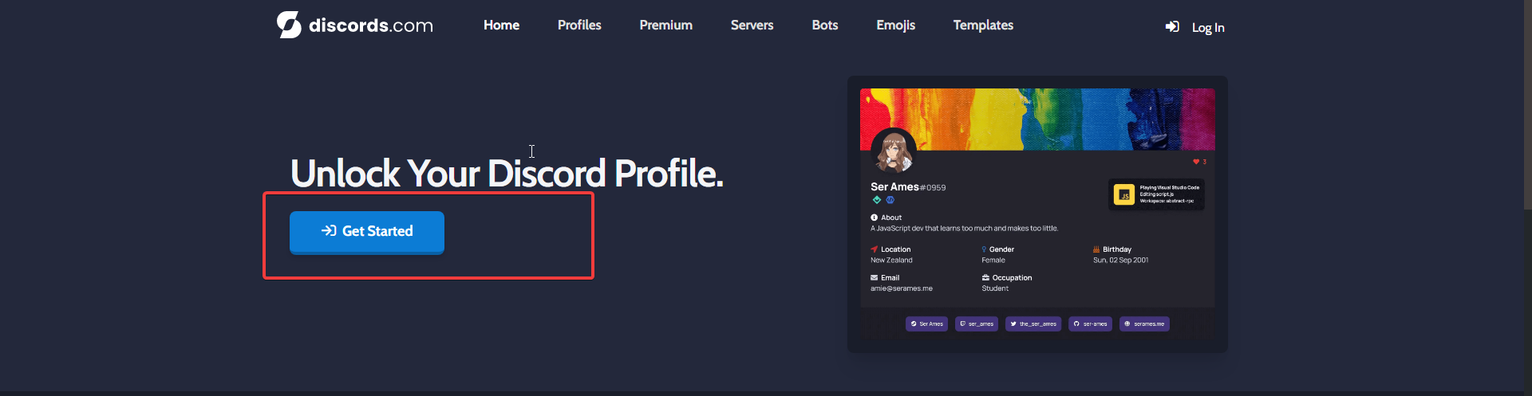
Task: Navigate to Servers
Action: point(752,25)
